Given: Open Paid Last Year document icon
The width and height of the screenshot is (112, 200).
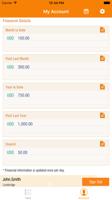Looking at the screenshot, I should (102, 115).
